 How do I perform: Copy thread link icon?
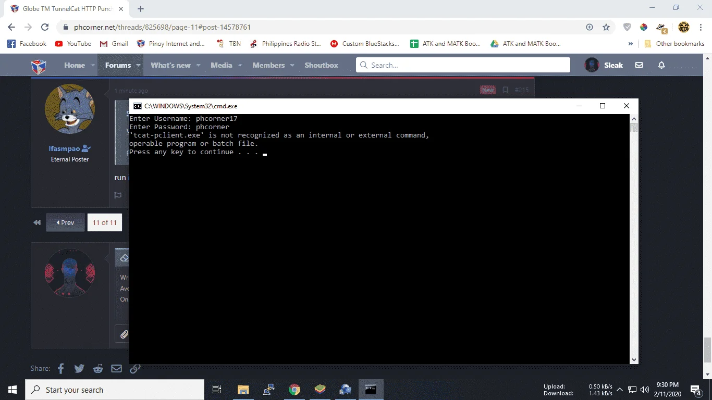click(135, 368)
